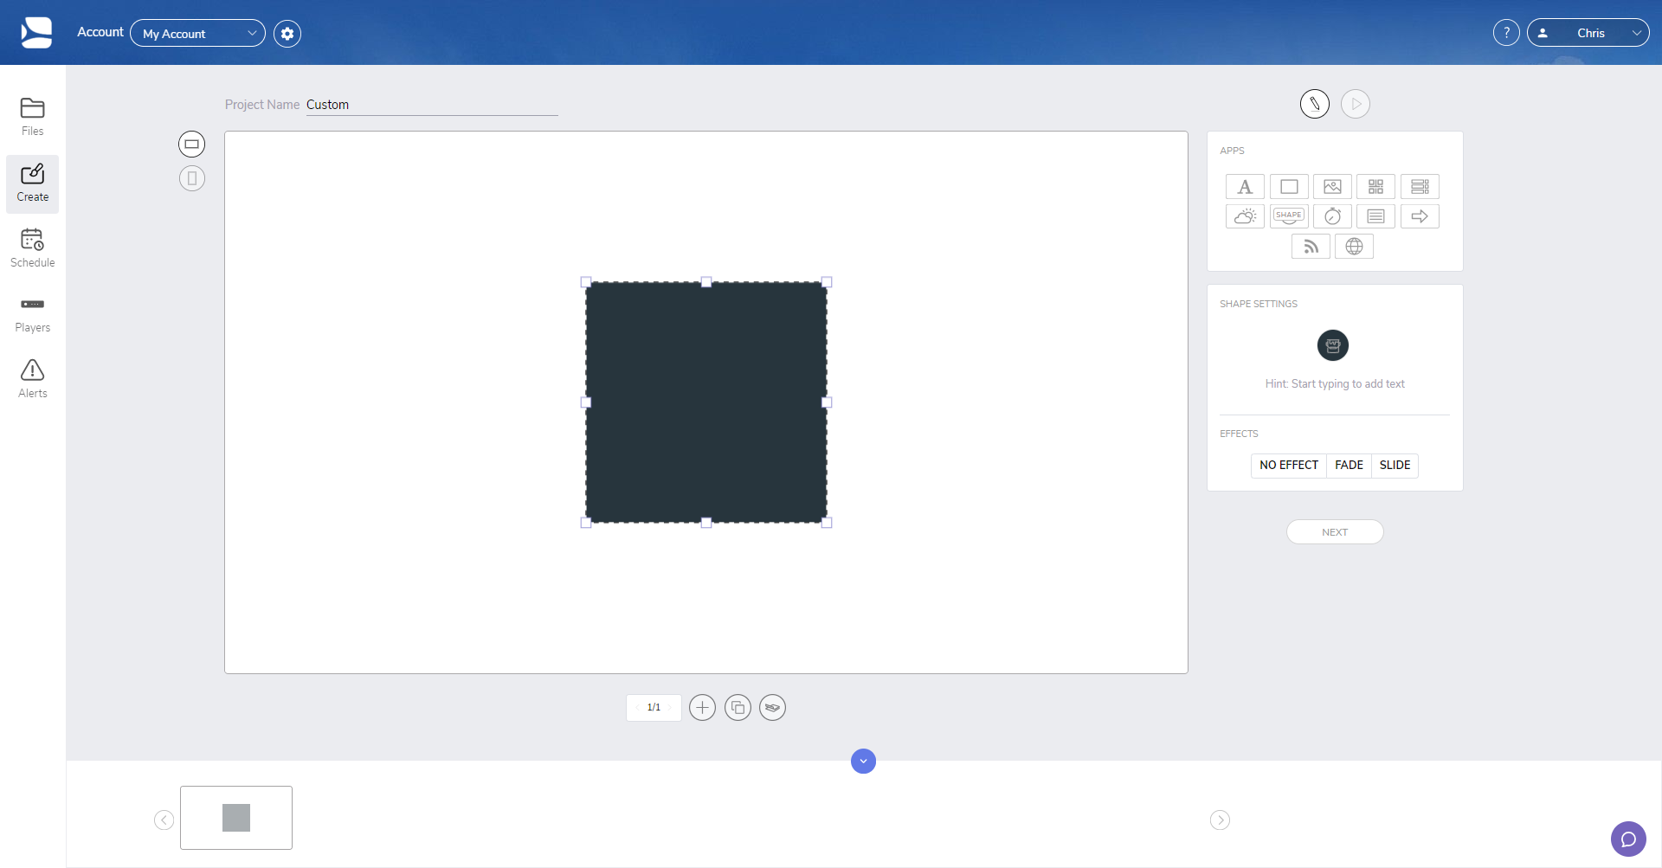Screen dimensions: 1662x868
Task: Choose portrait orientation
Action: pos(192,178)
